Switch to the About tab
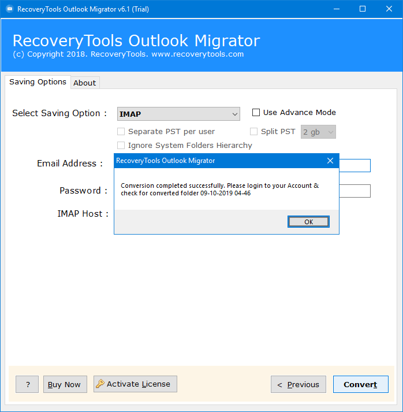 coord(84,83)
